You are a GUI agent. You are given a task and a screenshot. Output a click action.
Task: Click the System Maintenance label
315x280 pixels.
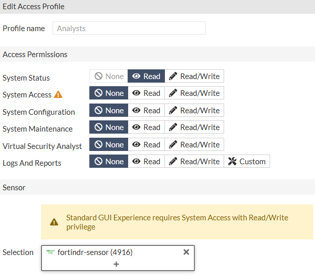click(37, 129)
